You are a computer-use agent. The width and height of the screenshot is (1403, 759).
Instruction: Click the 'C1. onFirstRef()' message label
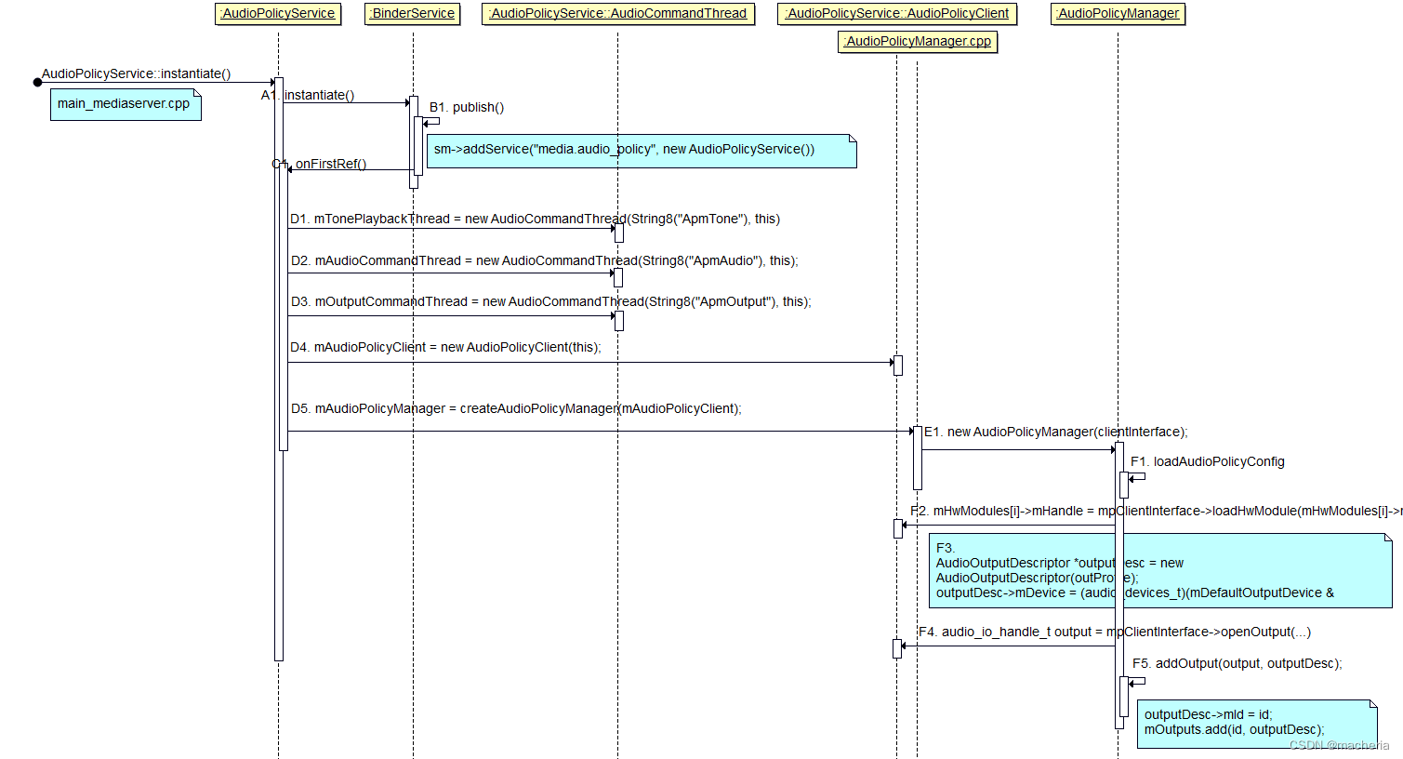pos(319,164)
